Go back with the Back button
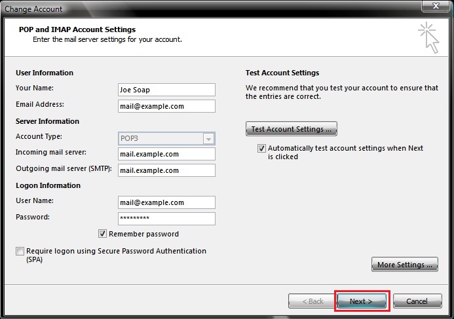The image size is (454, 319). tap(312, 301)
